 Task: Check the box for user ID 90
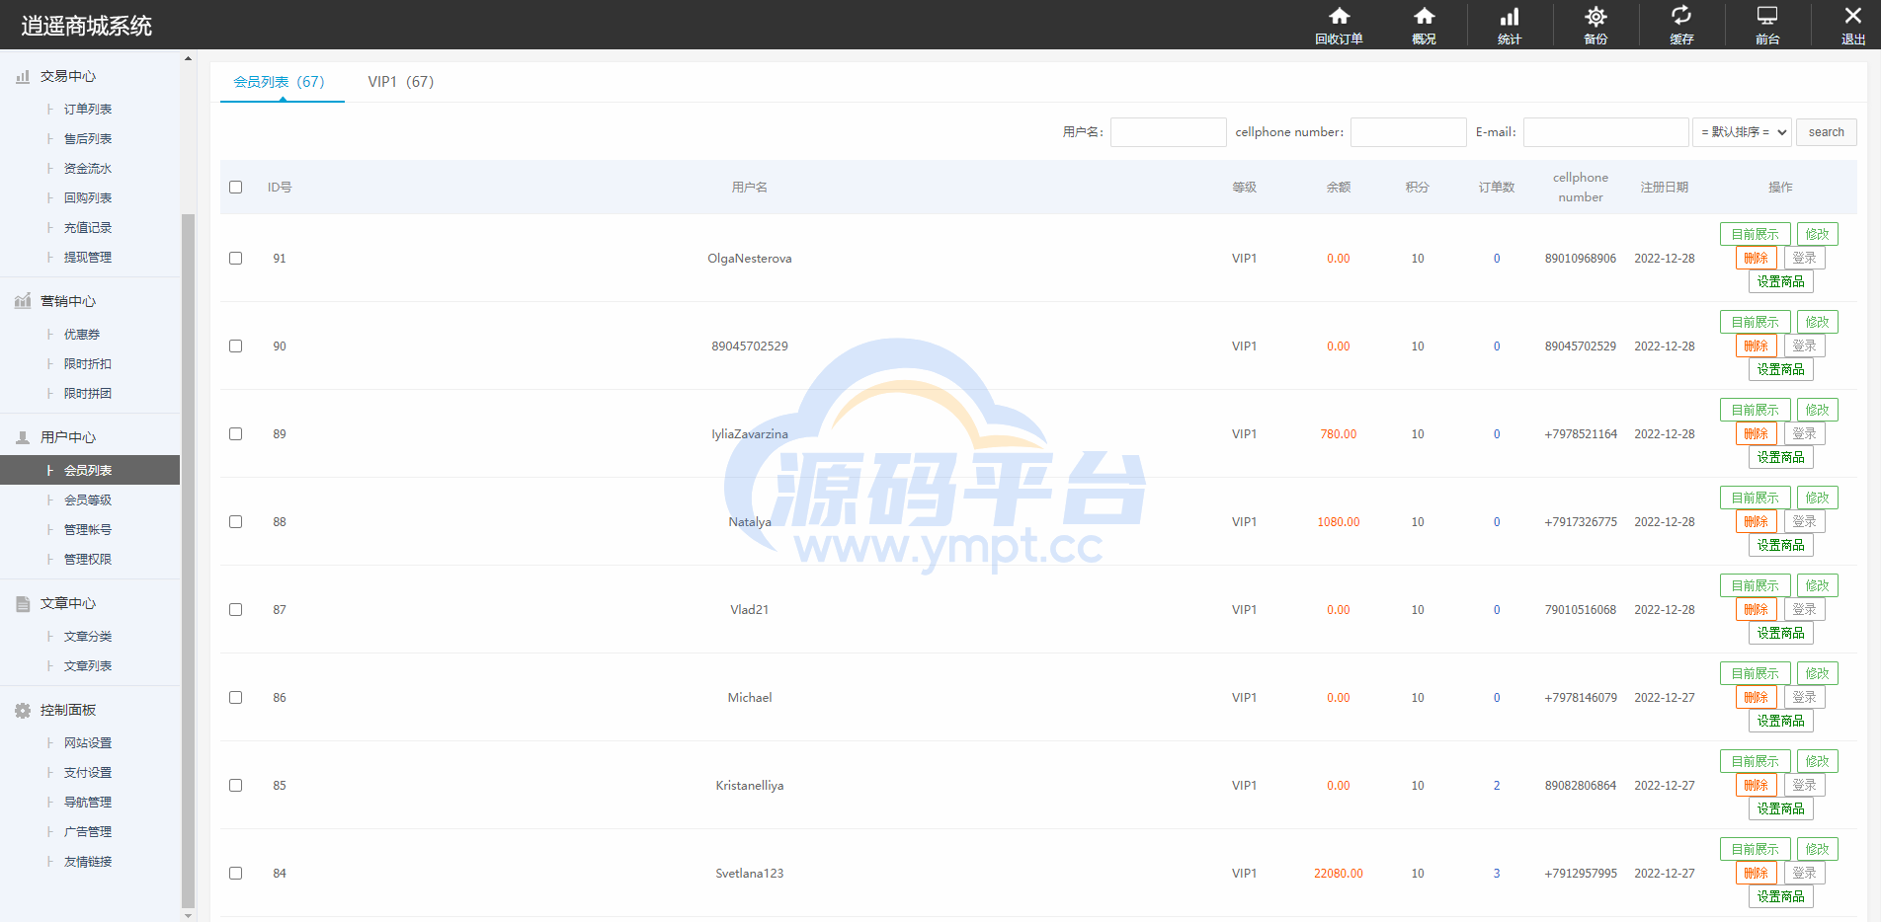(x=235, y=346)
